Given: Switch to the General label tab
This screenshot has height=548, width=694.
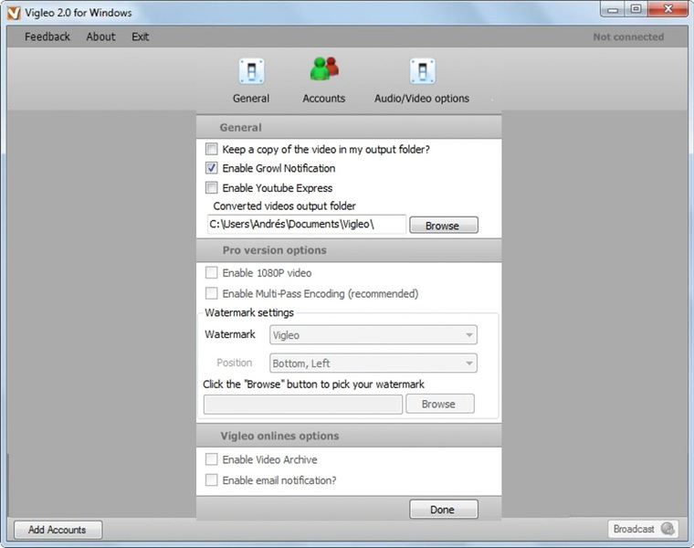Looking at the screenshot, I should (x=251, y=99).
